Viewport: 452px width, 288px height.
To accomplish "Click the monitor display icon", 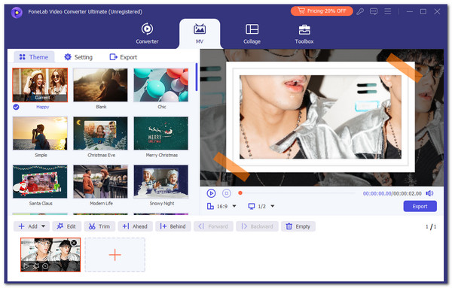I will pyautogui.click(x=252, y=206).
